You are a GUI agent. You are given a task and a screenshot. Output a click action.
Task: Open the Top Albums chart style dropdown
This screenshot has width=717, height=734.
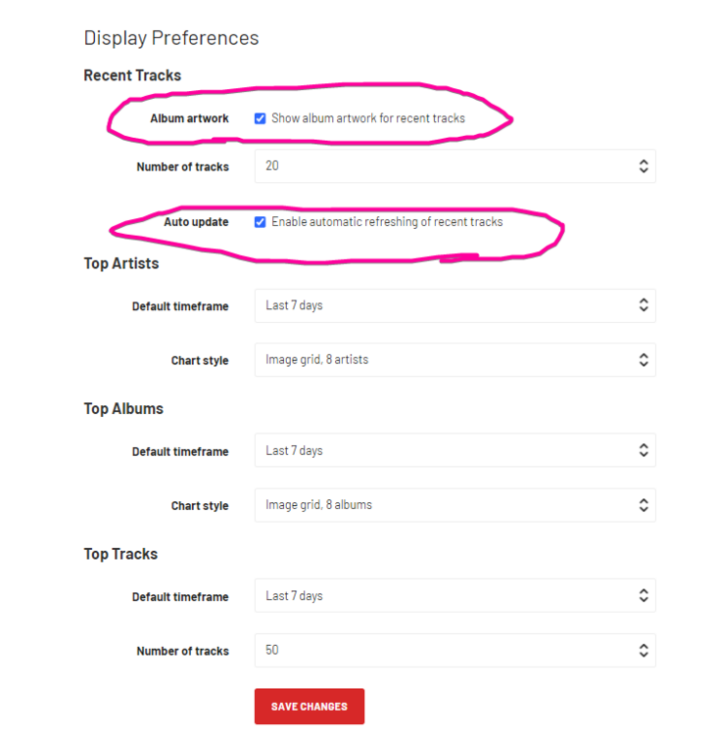[454, 505]
